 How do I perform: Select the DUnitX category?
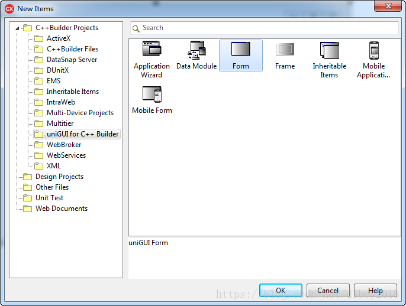pyautogui.click(x=58, y=70)
